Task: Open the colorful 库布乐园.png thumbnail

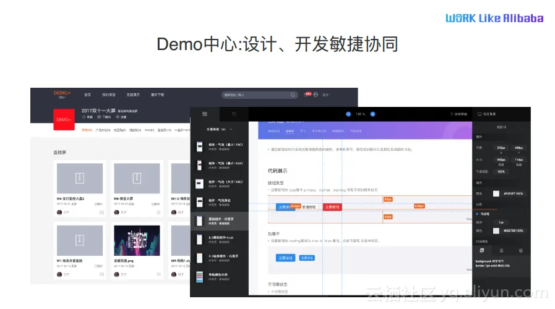Action: [137, 240]
